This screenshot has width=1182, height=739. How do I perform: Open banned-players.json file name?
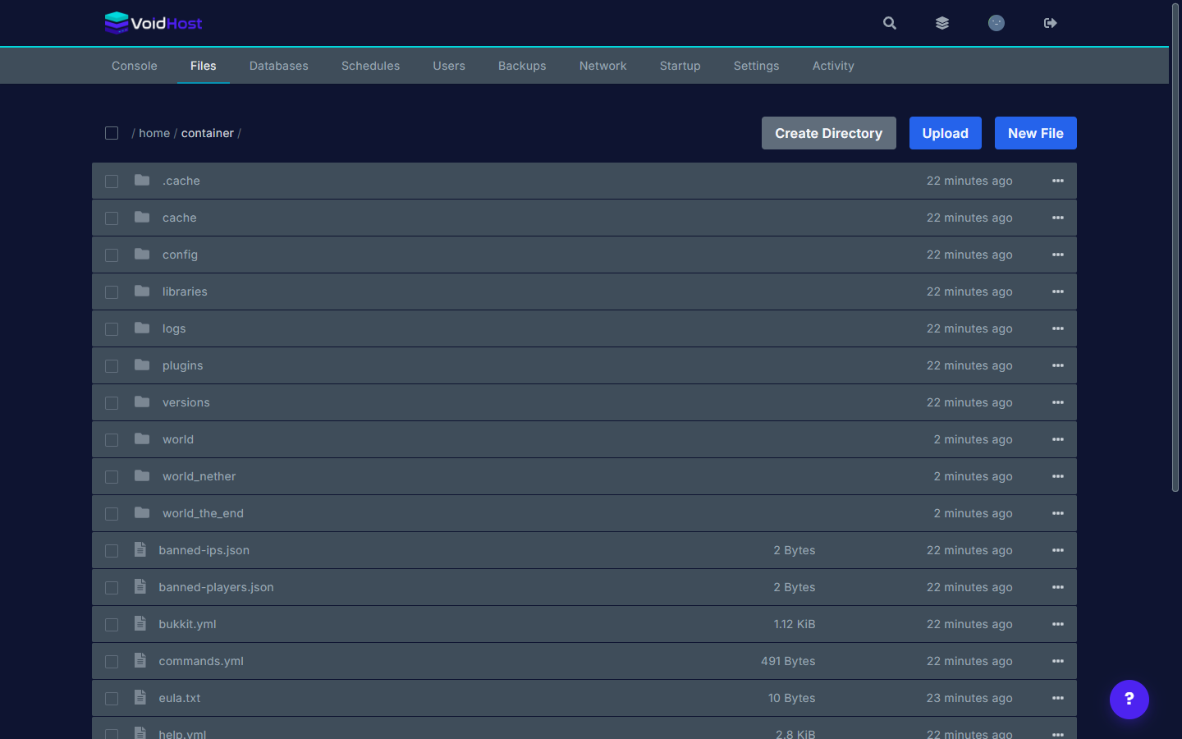tap(217, 587)
